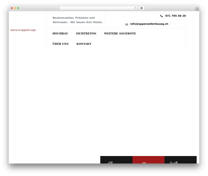Call the phone number 071 795 40 20
This screenshot has width=208, height=176.
point(176,16)
